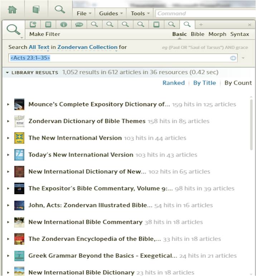Viewport: 256px width, 276px height.
Task: Click Greek Grammar Beyond the Basics cover
Action: tap(19, 256)
